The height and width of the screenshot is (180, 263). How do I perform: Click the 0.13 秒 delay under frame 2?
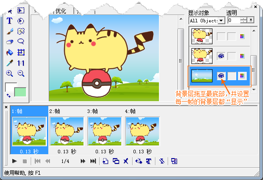pyautogui.click(x=67, y=152)
